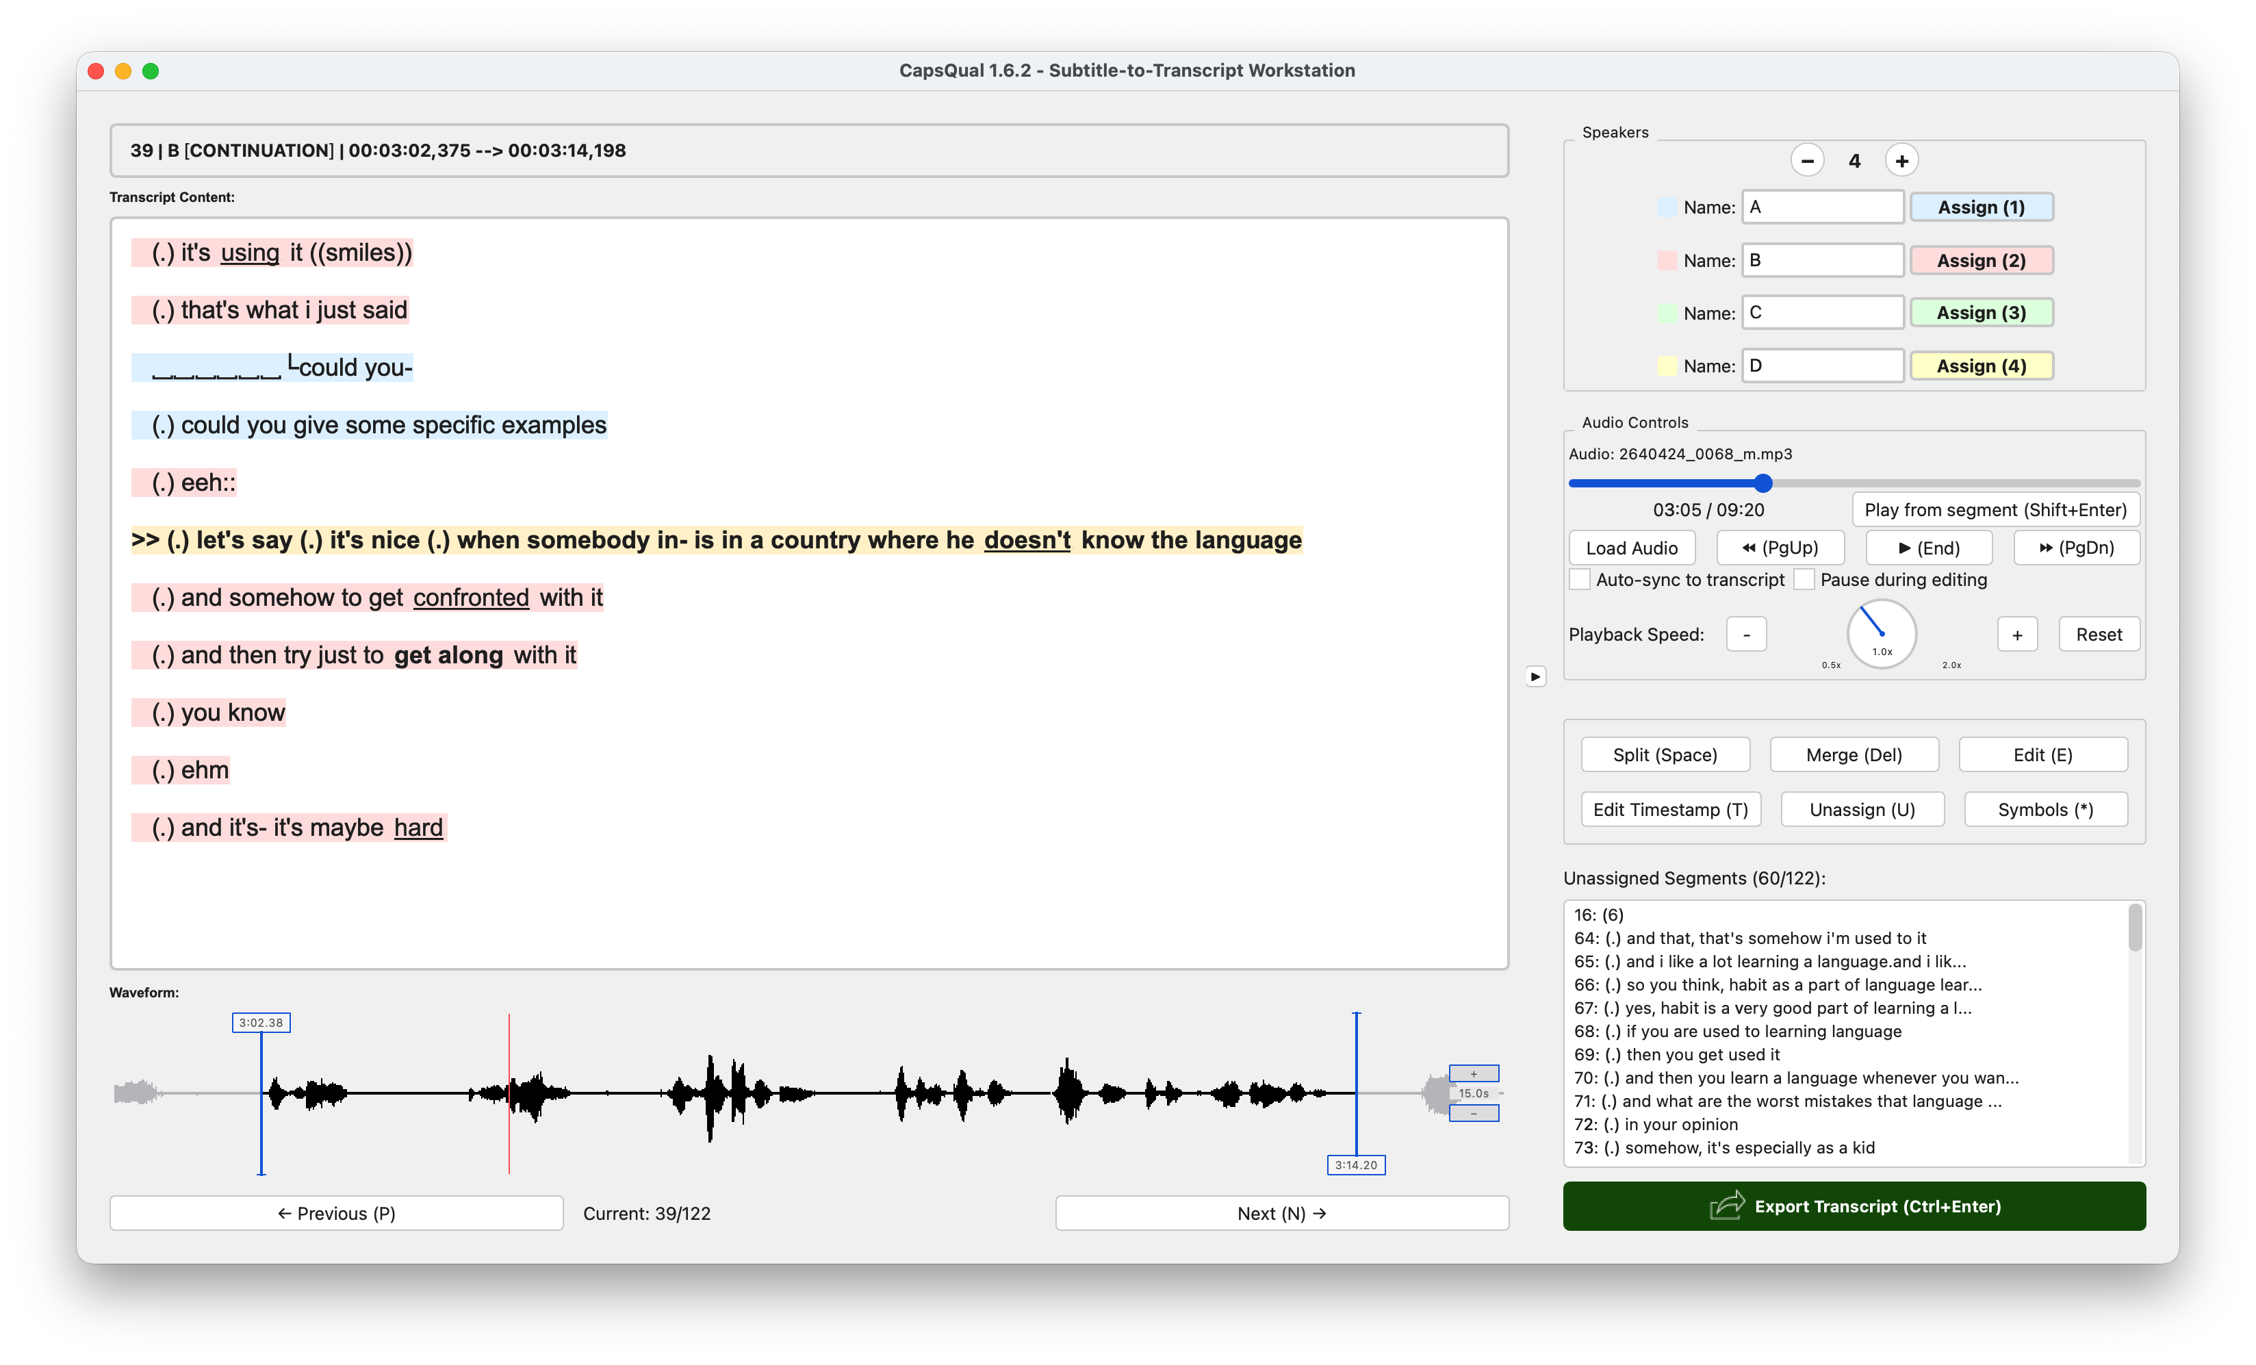Select unassigned segment 72 in your opinion

pyautogui.click(x=1847, y=1124)
